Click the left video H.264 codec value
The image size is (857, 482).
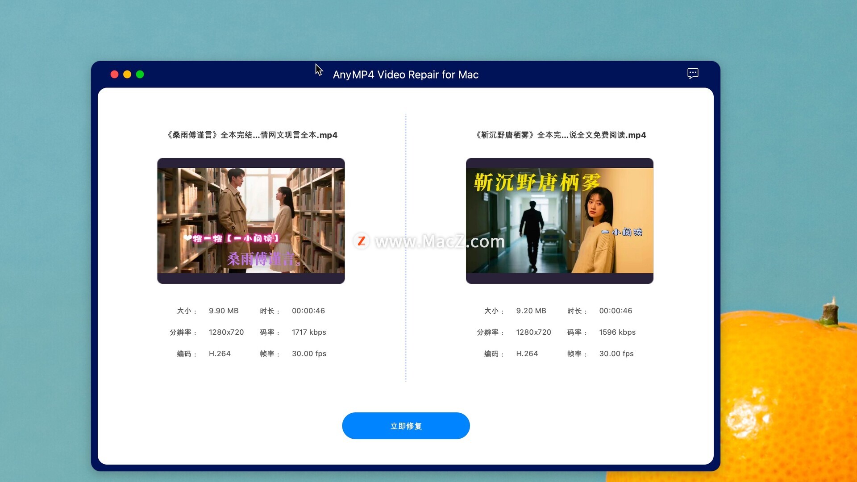click(220, 353)
